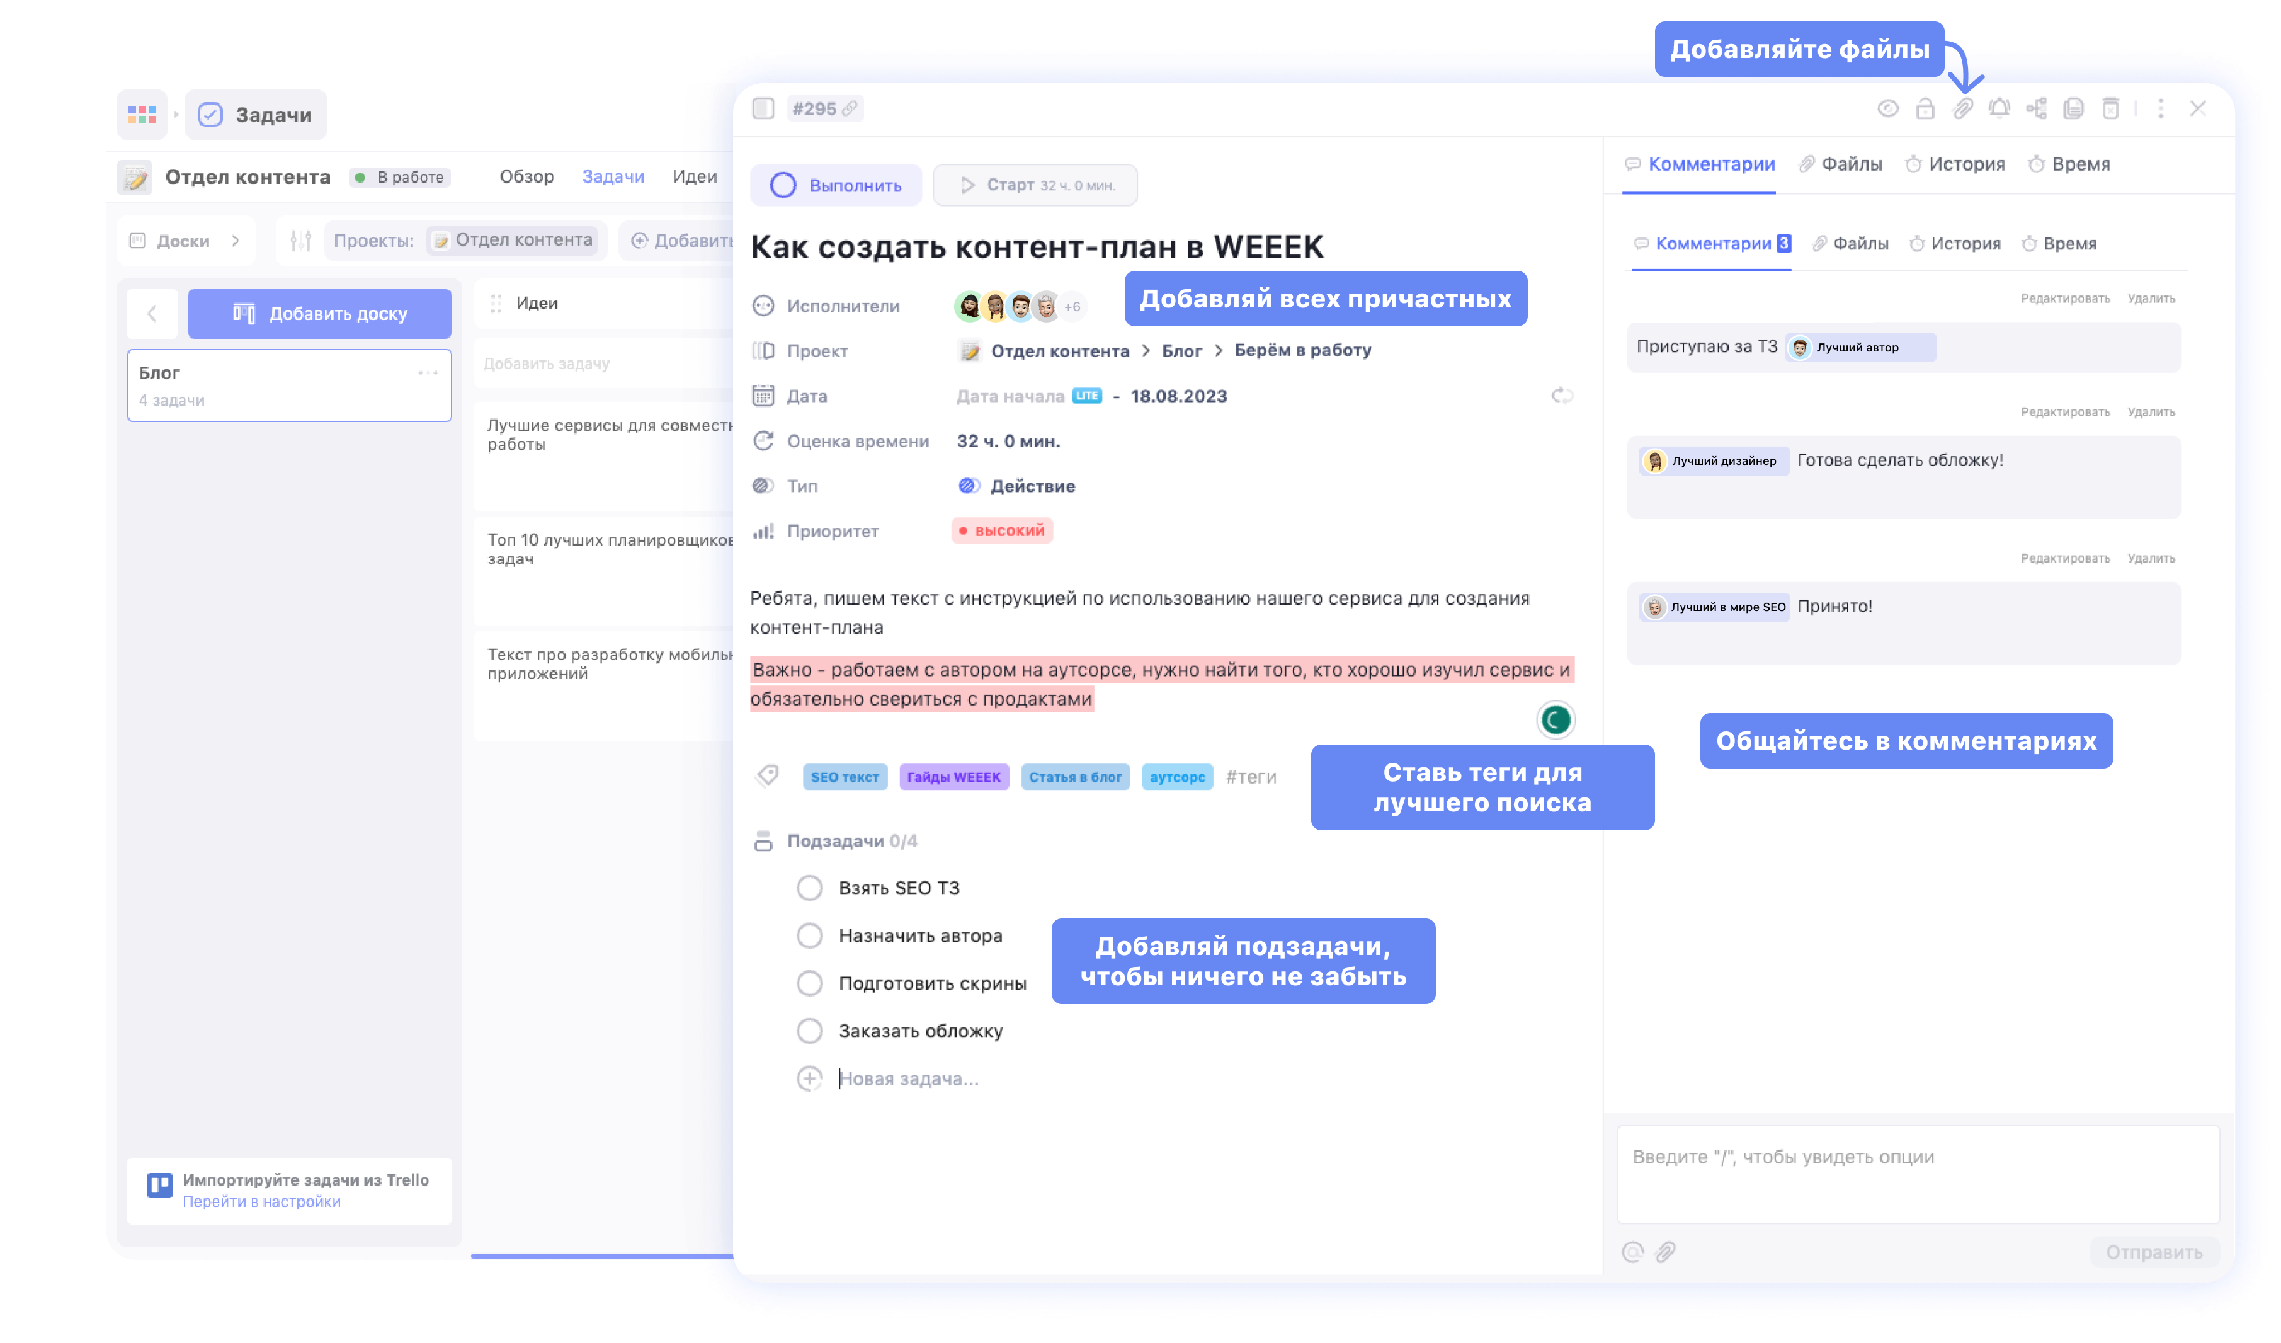This screenshot has width=2281, height=1343.
Task: Show the +6 additional assignees
Action: tap(1072, 306)
